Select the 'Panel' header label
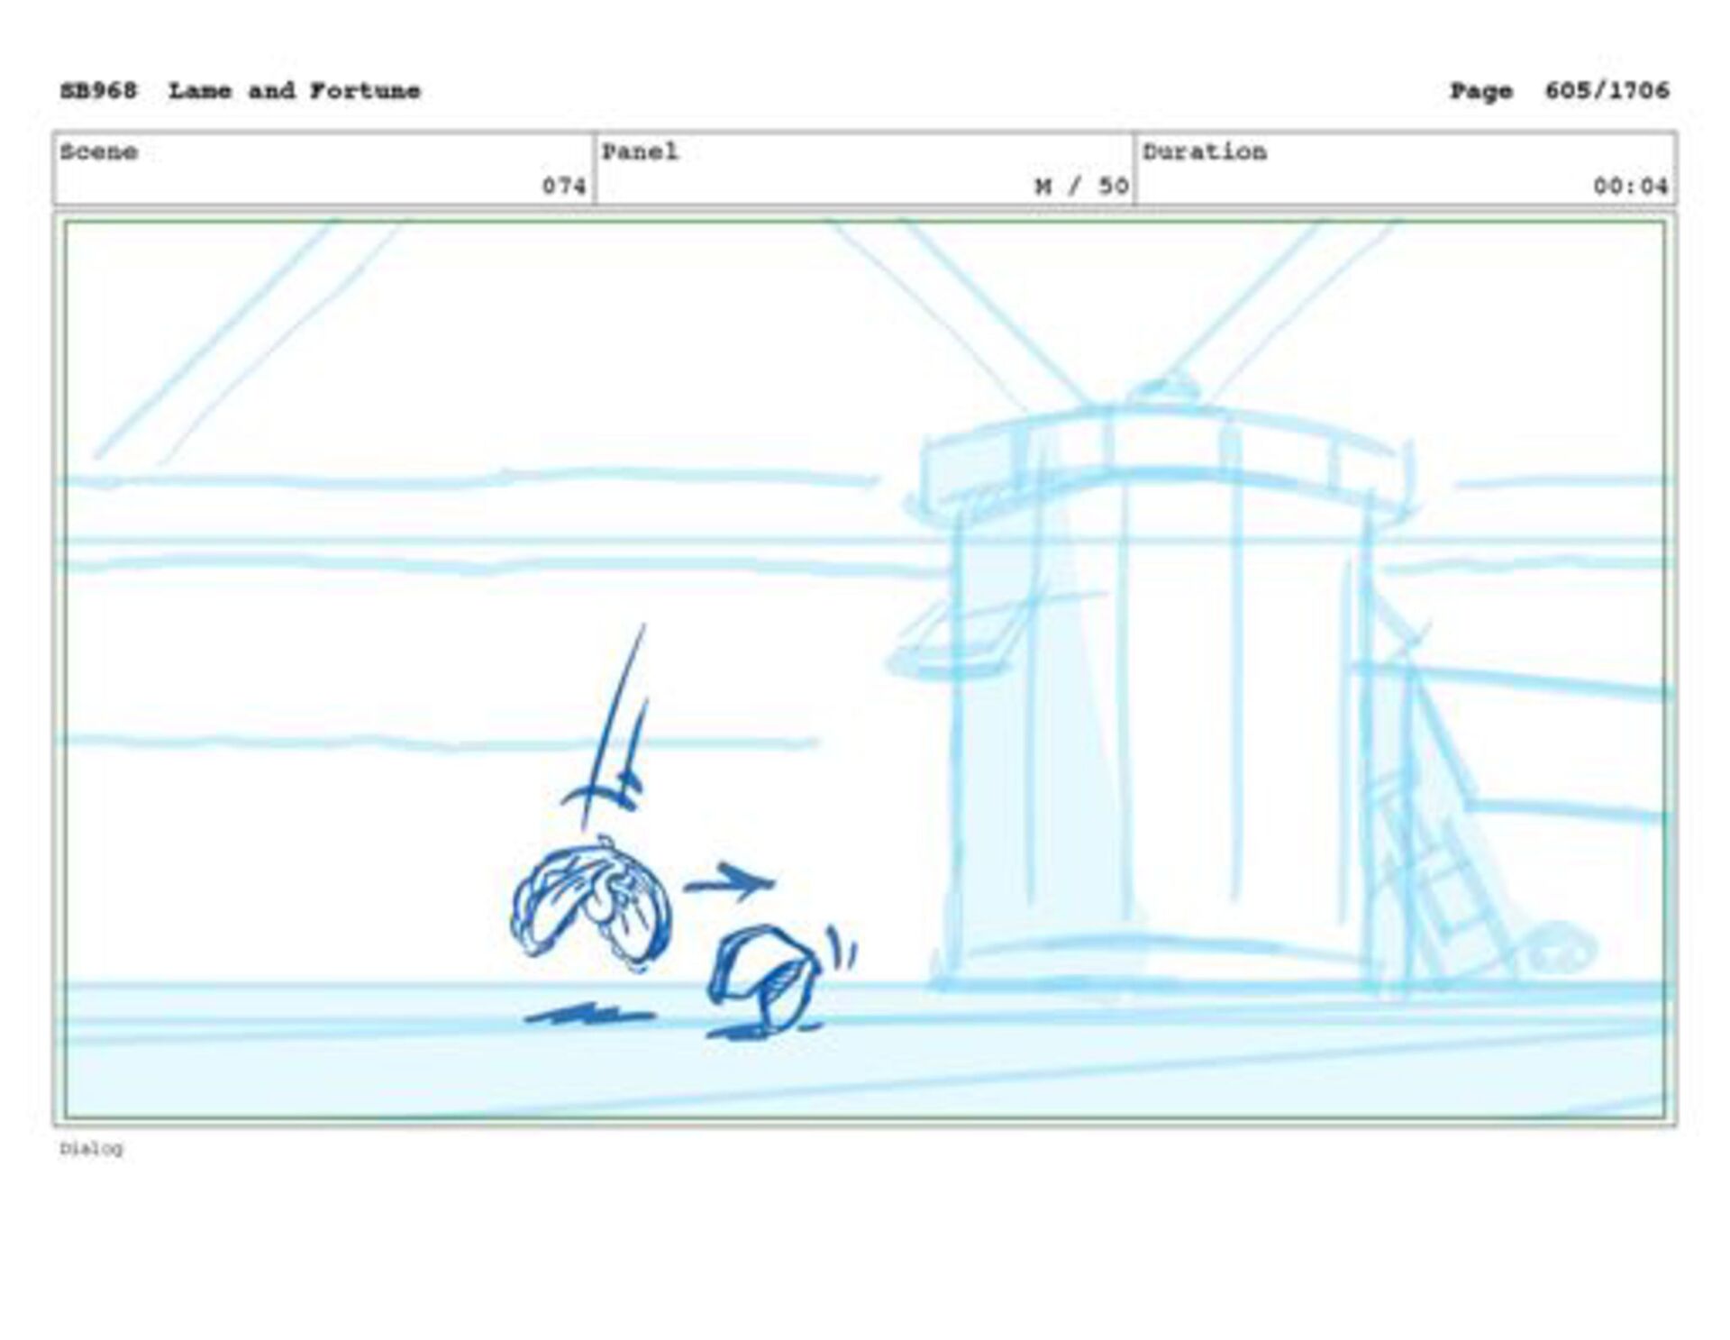 pos(640,151)
